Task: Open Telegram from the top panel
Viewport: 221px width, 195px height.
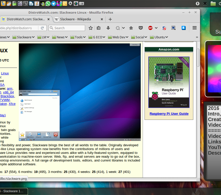Action: 54,4
